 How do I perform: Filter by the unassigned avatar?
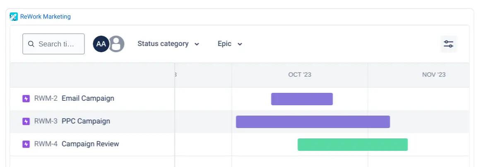pos(116,44)
